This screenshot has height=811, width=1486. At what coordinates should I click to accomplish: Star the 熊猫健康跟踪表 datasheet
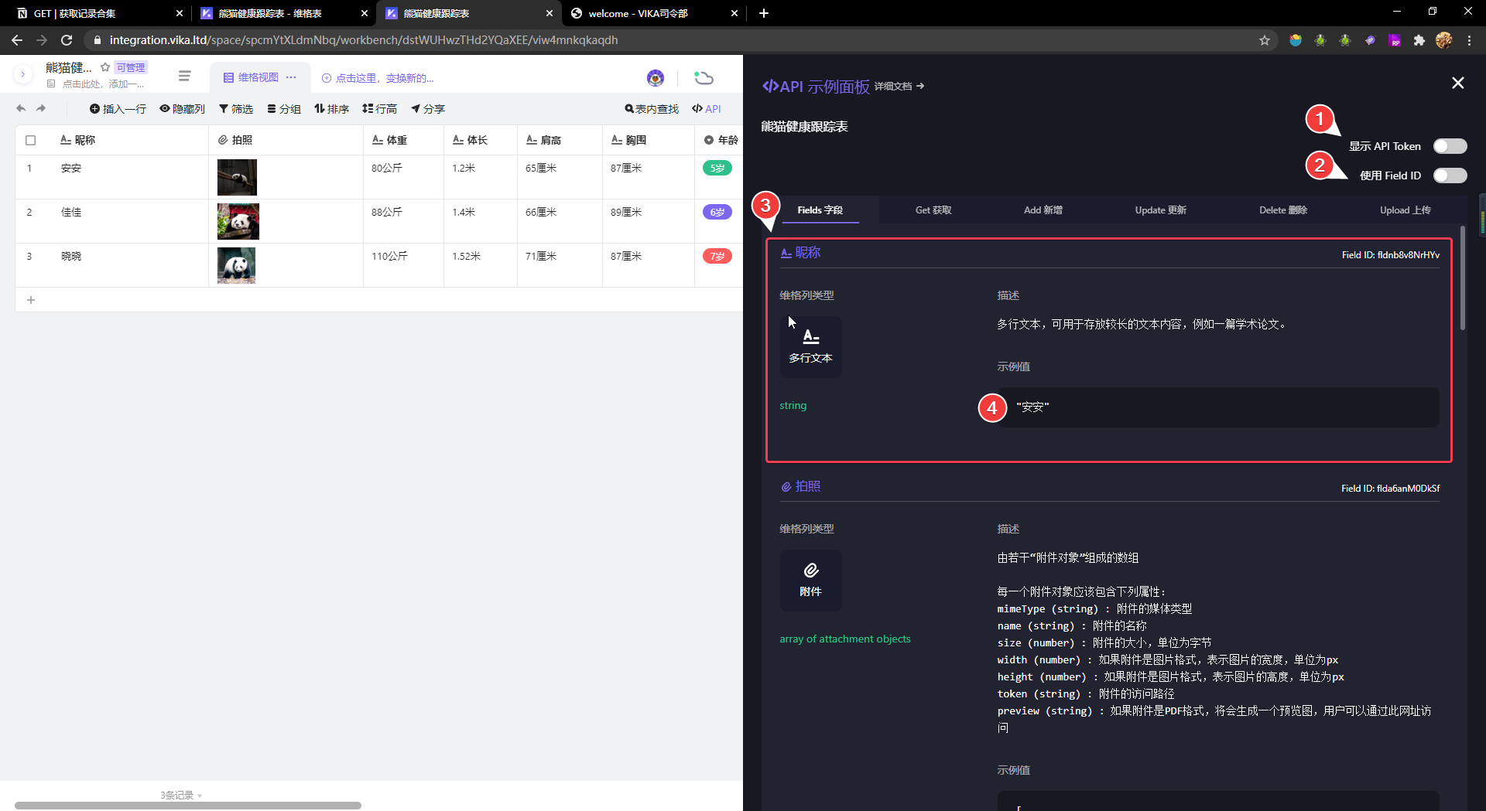click(x=105, y=67)
